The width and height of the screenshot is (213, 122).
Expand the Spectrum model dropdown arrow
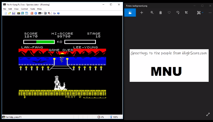pos(42,13)
